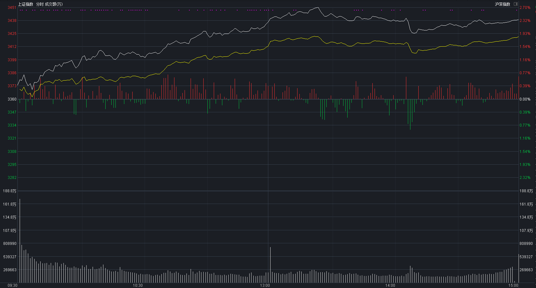Image resolution: width=536 pixels, height=288 pixels.
Task: Click the 15:00 time axis label
Action: 513,285
